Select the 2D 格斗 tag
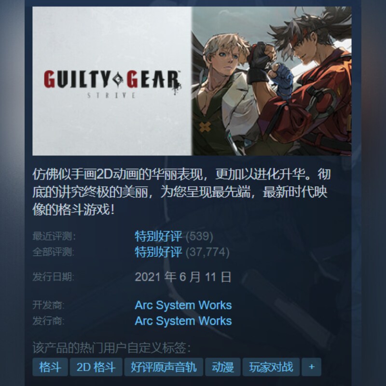Viewport: 386px width, 386px height. (96, 367)
